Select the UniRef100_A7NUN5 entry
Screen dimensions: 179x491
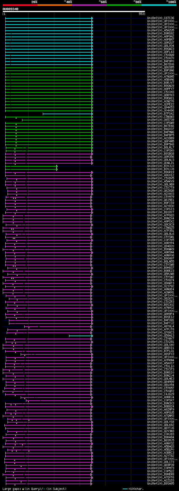[x=161, y=77]
